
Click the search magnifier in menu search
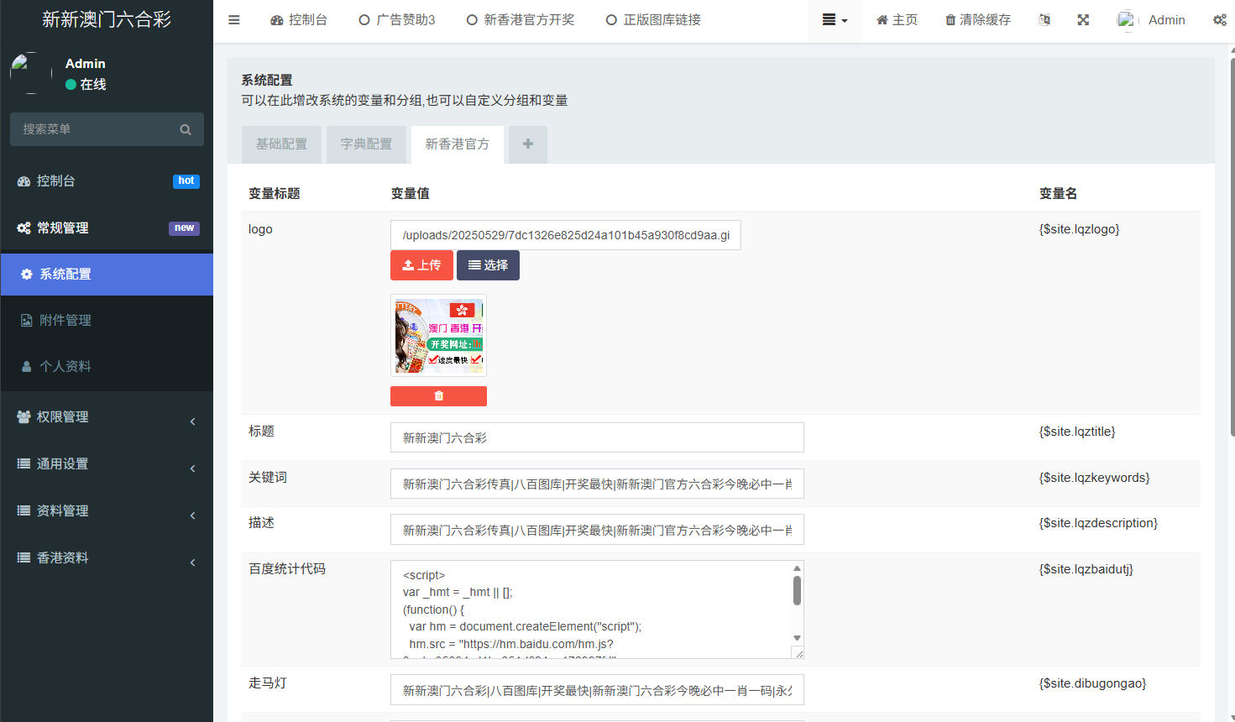pos(186,129)
